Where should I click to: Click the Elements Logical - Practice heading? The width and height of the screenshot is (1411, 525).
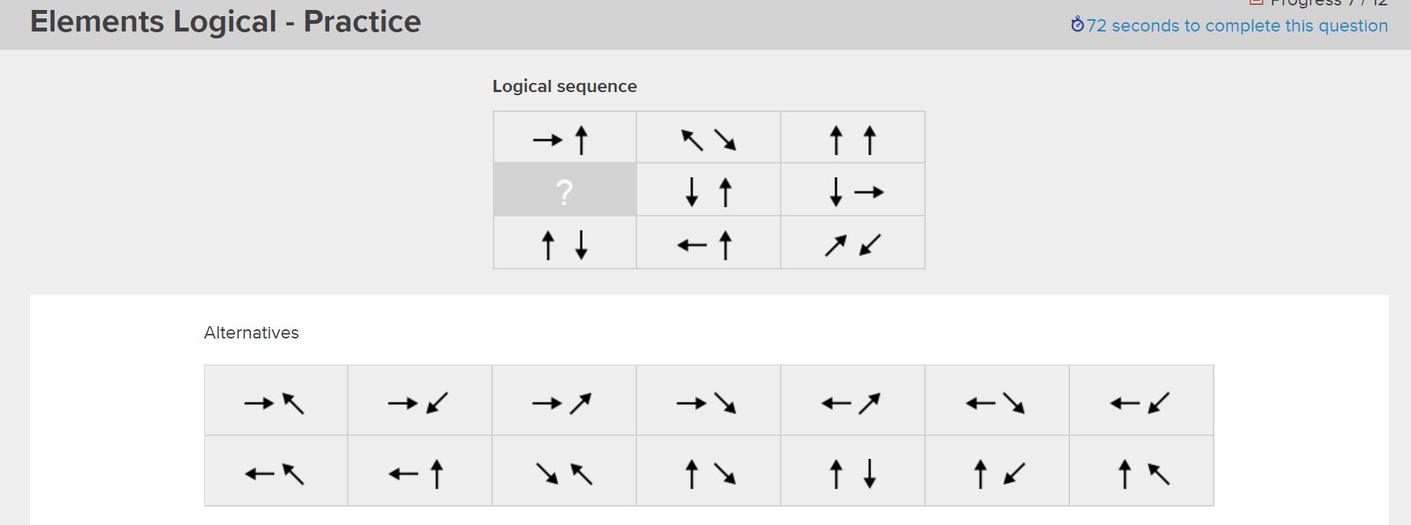226,22
